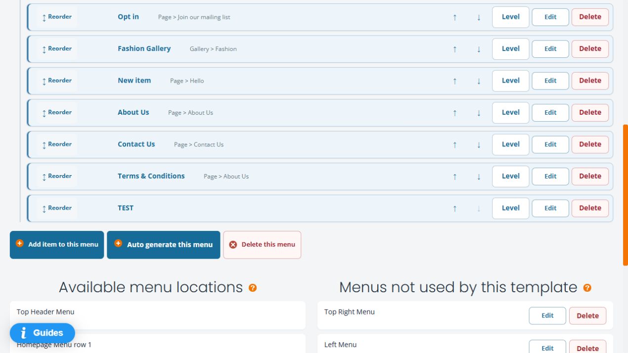The width and height of the screenshot is (628, 353).
Task: Click the Opt in item title
Action: (129, 17)
